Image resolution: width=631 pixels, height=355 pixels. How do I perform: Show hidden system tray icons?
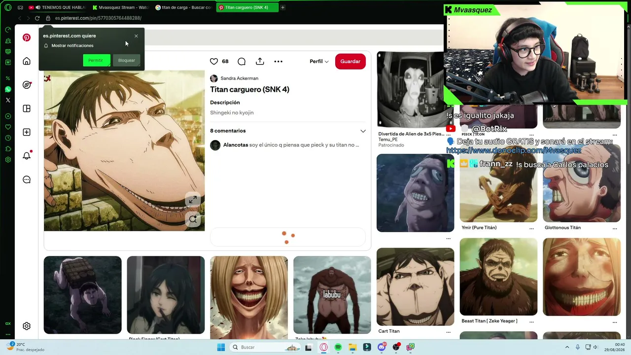[x=567, y=347]
